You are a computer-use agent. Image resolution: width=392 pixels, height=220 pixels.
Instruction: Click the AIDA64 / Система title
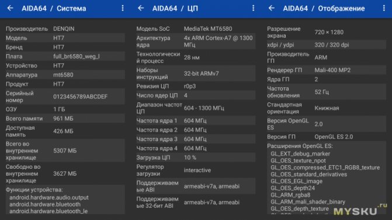coord(54,8)
